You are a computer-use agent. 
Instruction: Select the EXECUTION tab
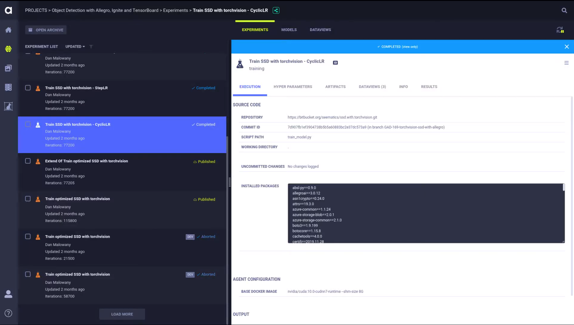[250, 87]
